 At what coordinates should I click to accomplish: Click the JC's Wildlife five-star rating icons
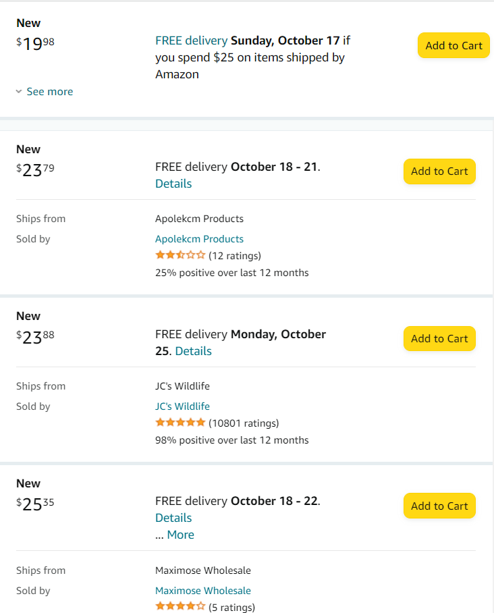(180, 423)
